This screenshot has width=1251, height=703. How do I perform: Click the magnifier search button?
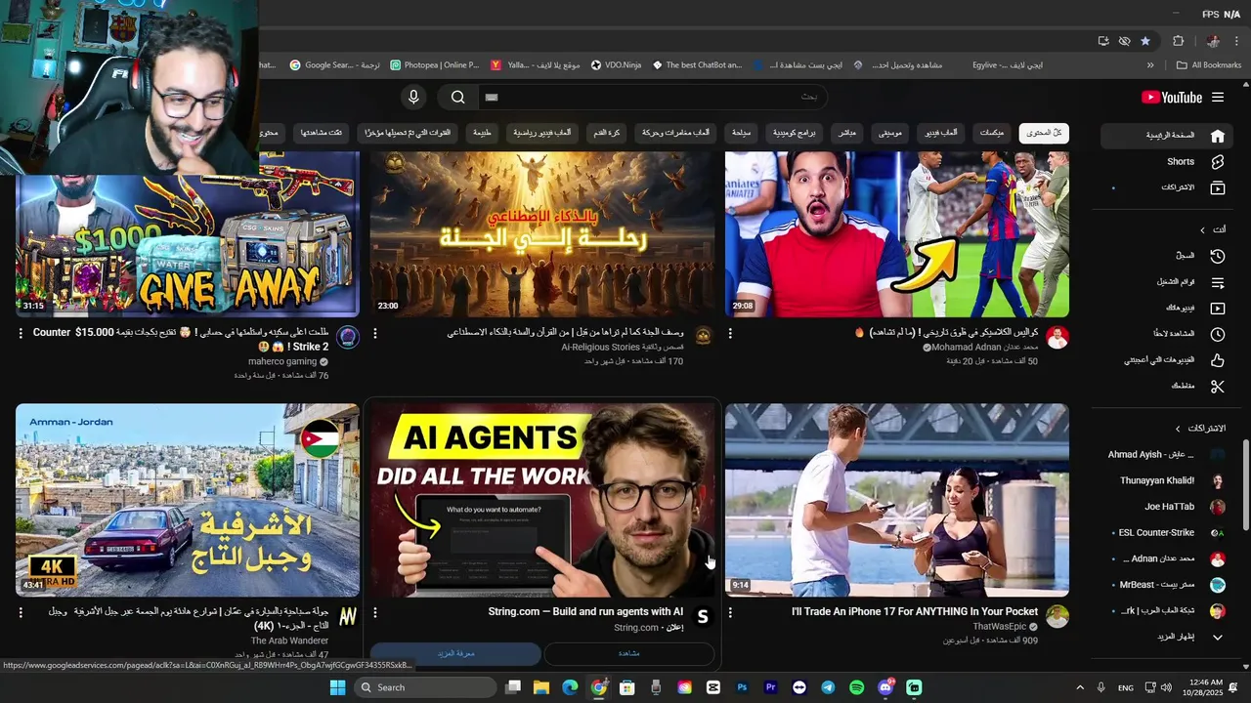(457, 97)
